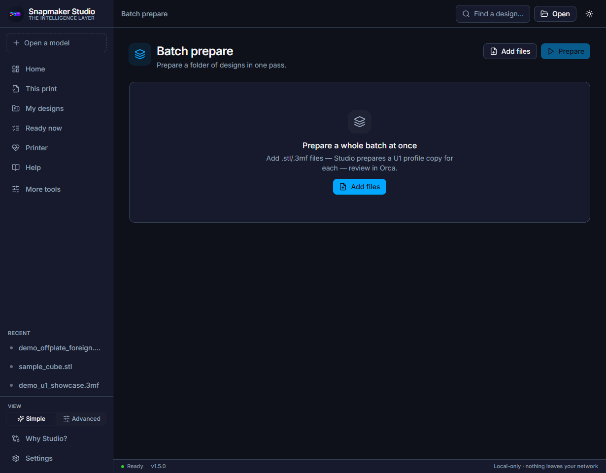Click the Find a design search field
This screenshot has height=473, width=606.
coord(493,14)
